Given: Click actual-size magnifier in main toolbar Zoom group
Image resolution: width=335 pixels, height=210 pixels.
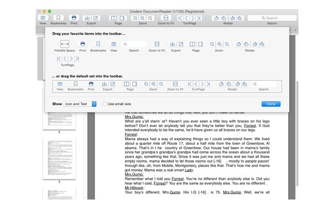Looking at the screenshot, I should click(150, 18).
